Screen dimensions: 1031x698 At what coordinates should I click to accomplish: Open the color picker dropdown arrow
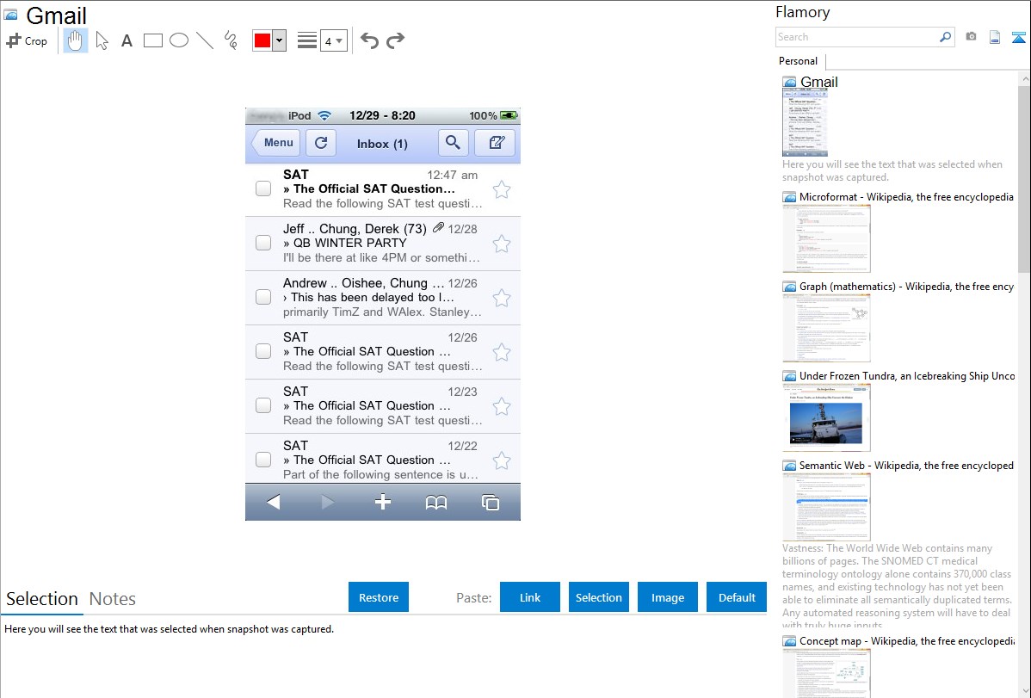tap(279, 40)
